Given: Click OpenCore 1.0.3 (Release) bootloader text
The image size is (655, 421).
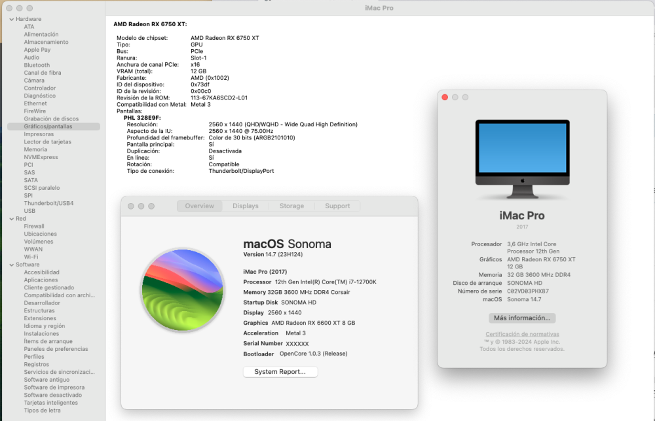Looking at the screenshot, I should click(x=313, y=354).
